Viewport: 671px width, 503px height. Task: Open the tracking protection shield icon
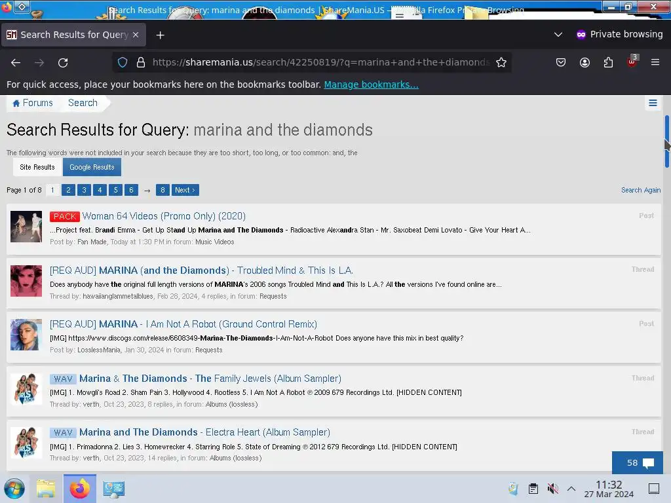pyautogui.click(x=123, y=62)
